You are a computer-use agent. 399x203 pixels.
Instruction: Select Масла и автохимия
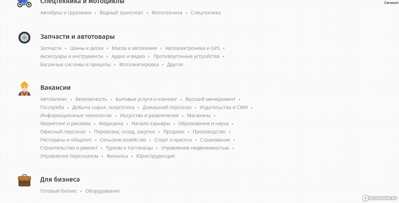[x=135, y=48]
